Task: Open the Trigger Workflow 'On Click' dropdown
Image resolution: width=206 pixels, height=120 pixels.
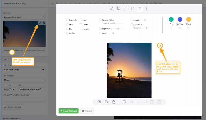Action: coord(24,99)
